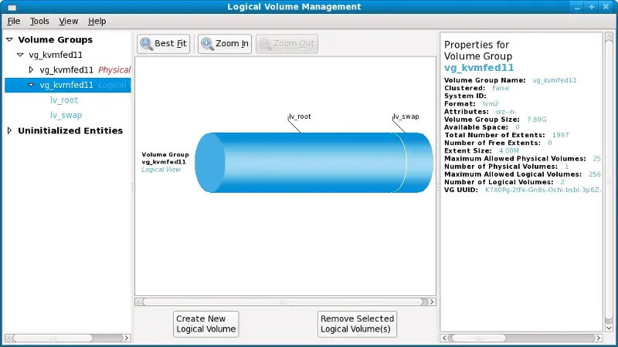The width and height of the screenshot is (618, 347).
Task: Open the View menu
Action: click(x=68, y=22)
